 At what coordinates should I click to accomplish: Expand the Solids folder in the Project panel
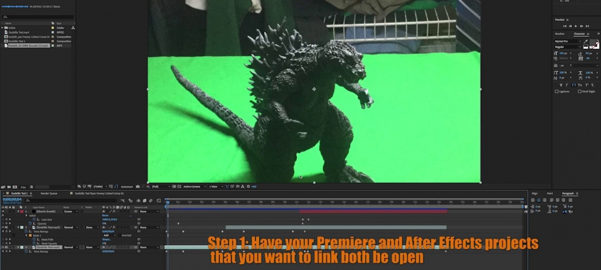click(2, 28)
